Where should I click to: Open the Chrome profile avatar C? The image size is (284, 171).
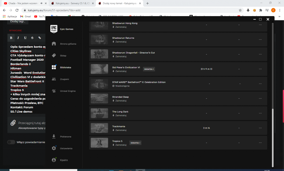(x=273, y=10)
